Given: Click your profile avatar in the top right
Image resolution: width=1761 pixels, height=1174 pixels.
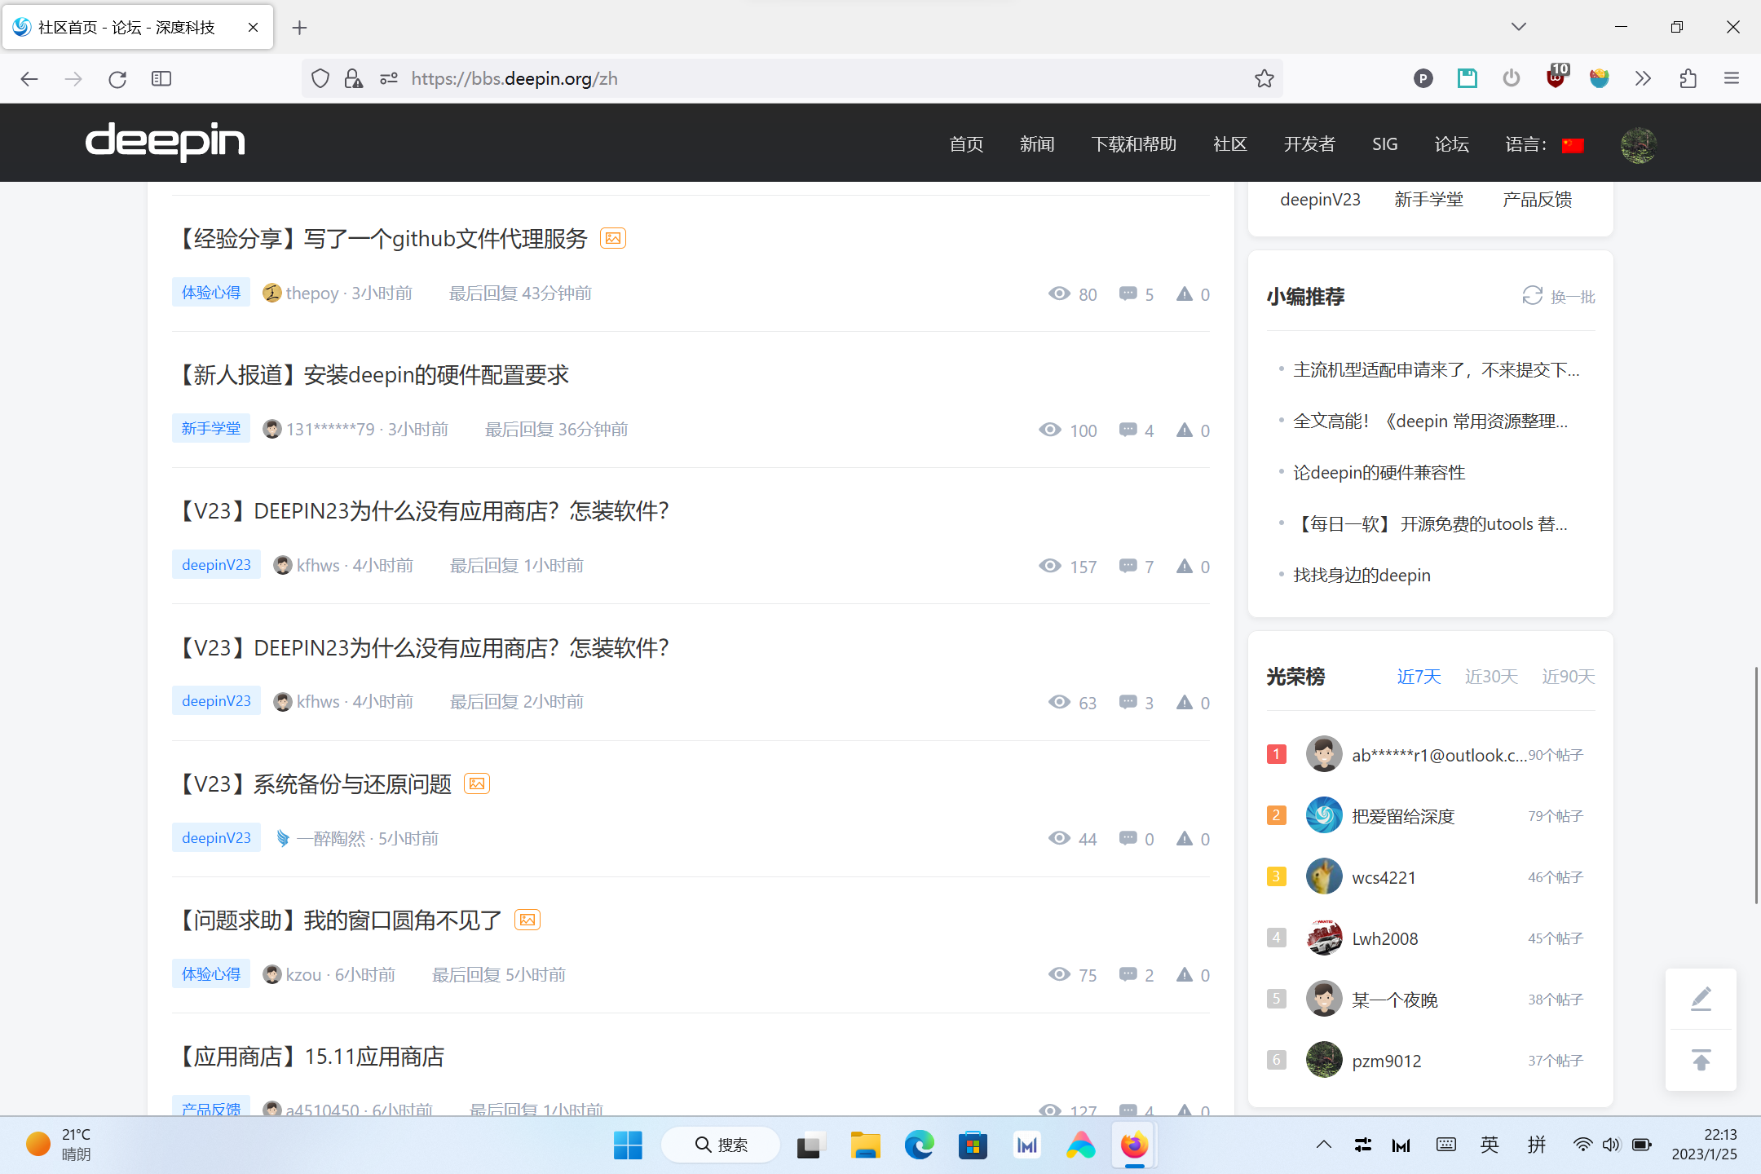Looking at the screenshot, I should [1639, 143].
